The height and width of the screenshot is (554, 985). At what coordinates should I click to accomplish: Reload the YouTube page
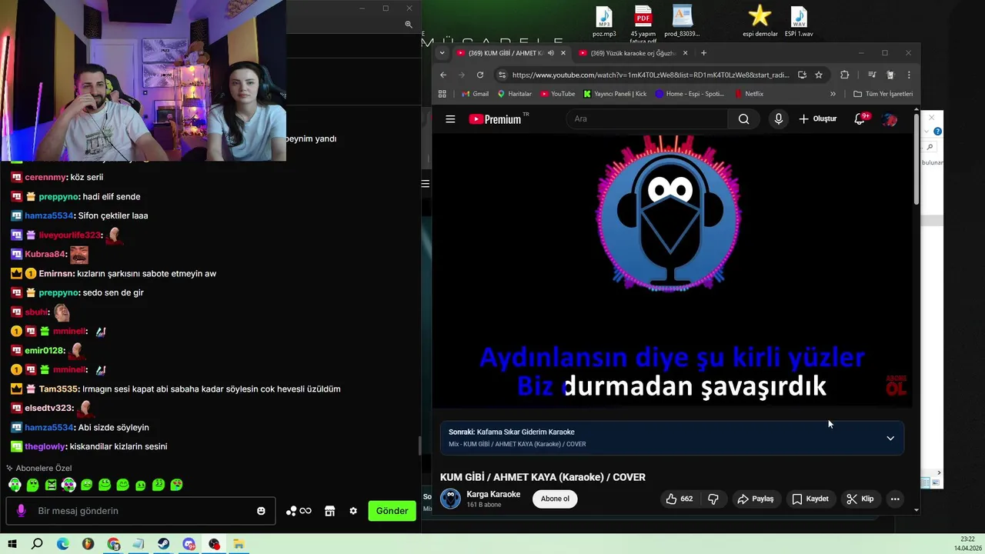480,75
